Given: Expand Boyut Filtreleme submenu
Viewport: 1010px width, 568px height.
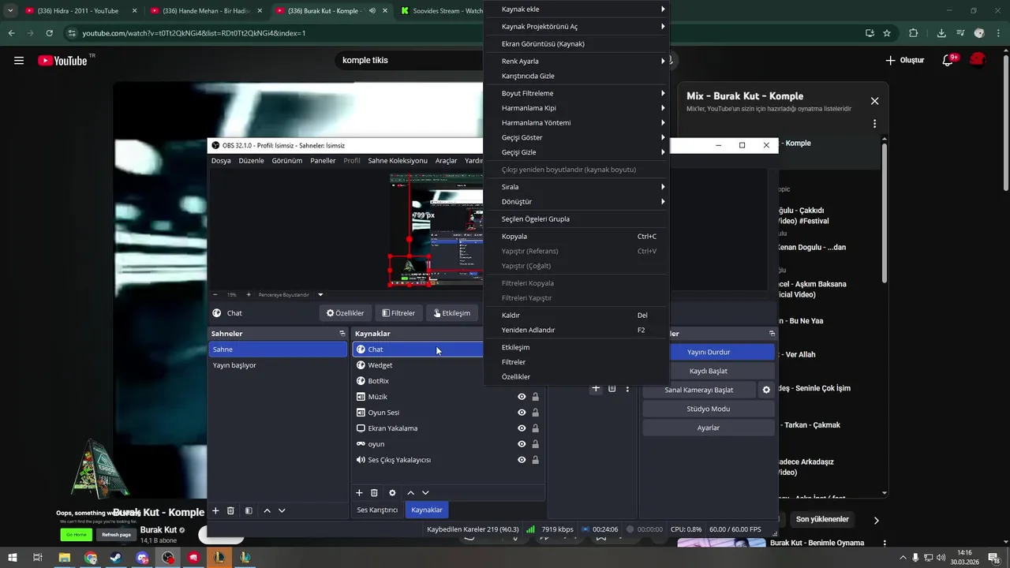Looking at the screenshot, I should click(576, 93).
